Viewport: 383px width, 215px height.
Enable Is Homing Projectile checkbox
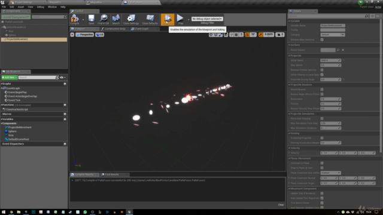pos(322,138)
